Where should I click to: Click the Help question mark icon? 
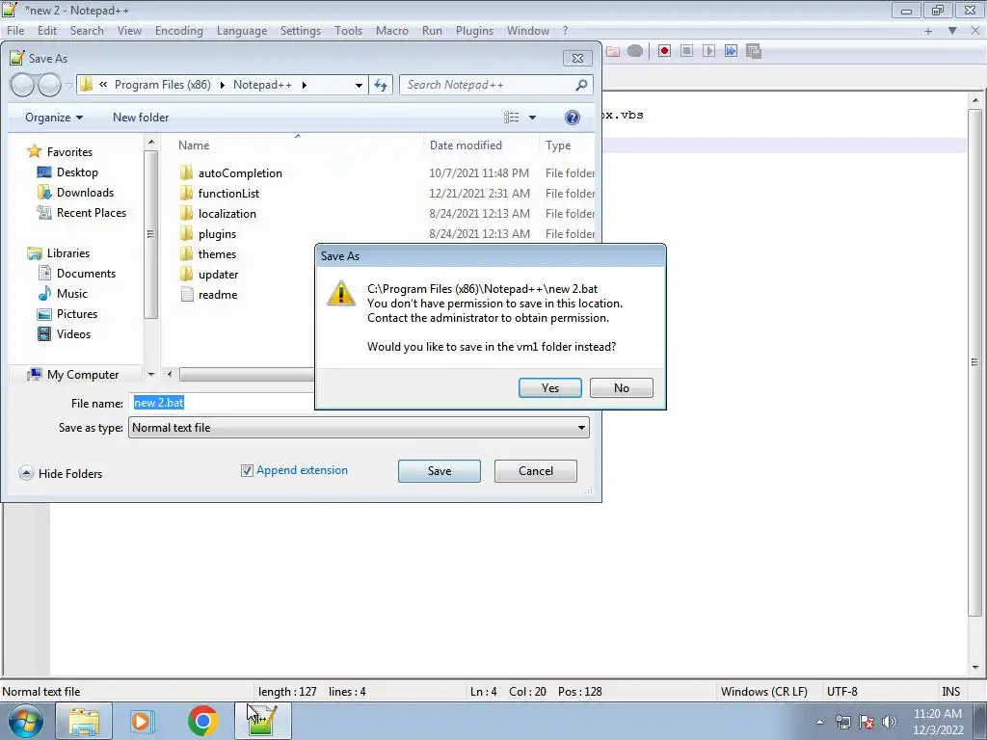(572, 118)
